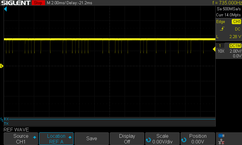
Task: Toggle the Display Off softkey
Action: pos(127,139)
